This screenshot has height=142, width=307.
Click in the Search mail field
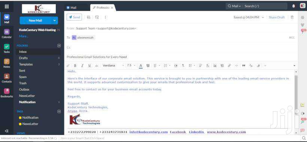265,6
